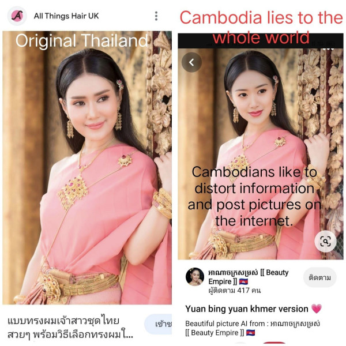Tap the blue เข้าชม visit button

pos(159,324)
